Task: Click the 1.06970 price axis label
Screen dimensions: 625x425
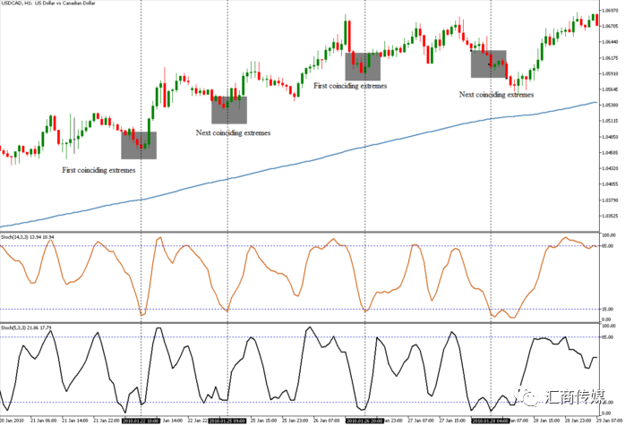Action: [x=611, y=11]
